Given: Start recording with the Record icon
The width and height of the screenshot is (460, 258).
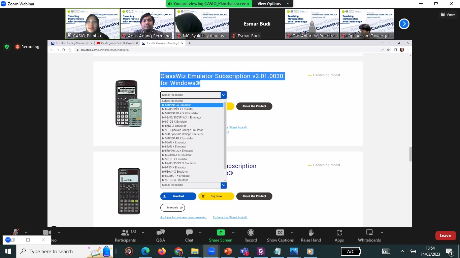Looking at the screenshot, I should click(x=251, y=232).
